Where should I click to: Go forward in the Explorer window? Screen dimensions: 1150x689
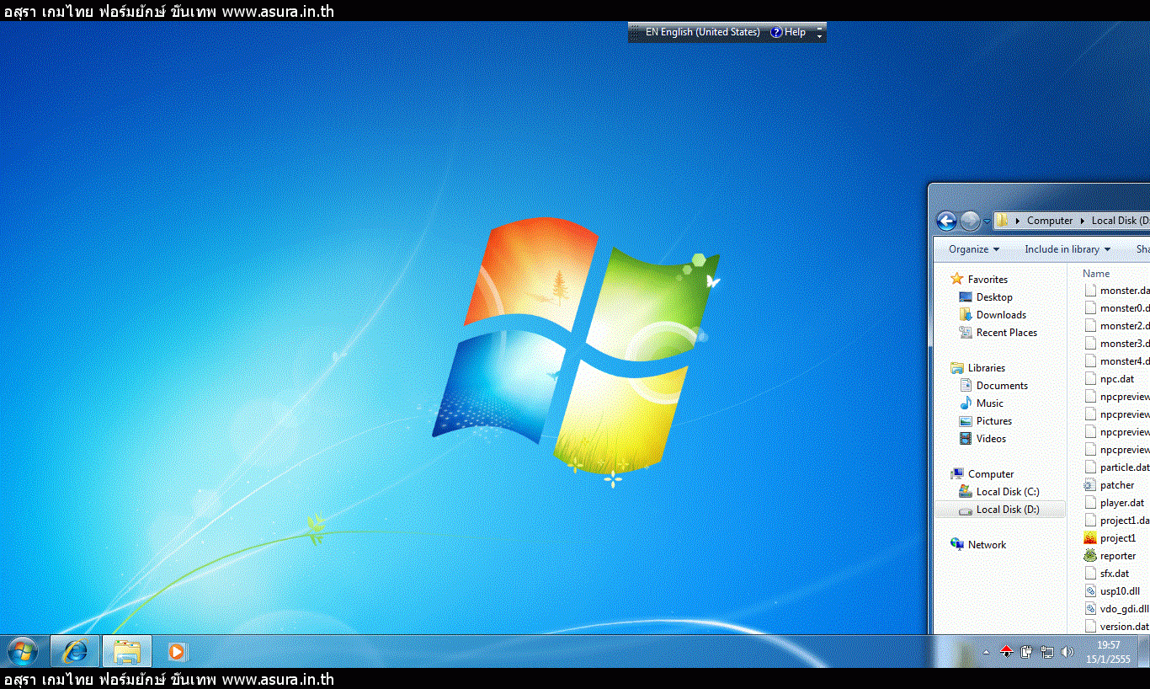[x=970, y=221]
